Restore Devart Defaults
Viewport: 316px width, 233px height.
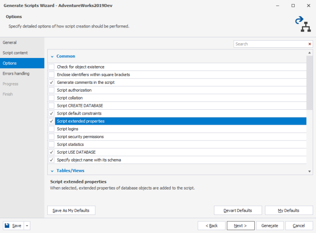point(237,210)
